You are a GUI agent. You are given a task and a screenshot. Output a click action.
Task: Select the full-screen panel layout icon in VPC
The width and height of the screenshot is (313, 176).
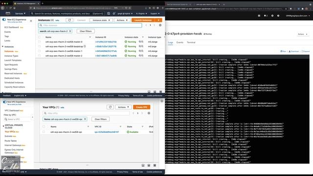155,165
